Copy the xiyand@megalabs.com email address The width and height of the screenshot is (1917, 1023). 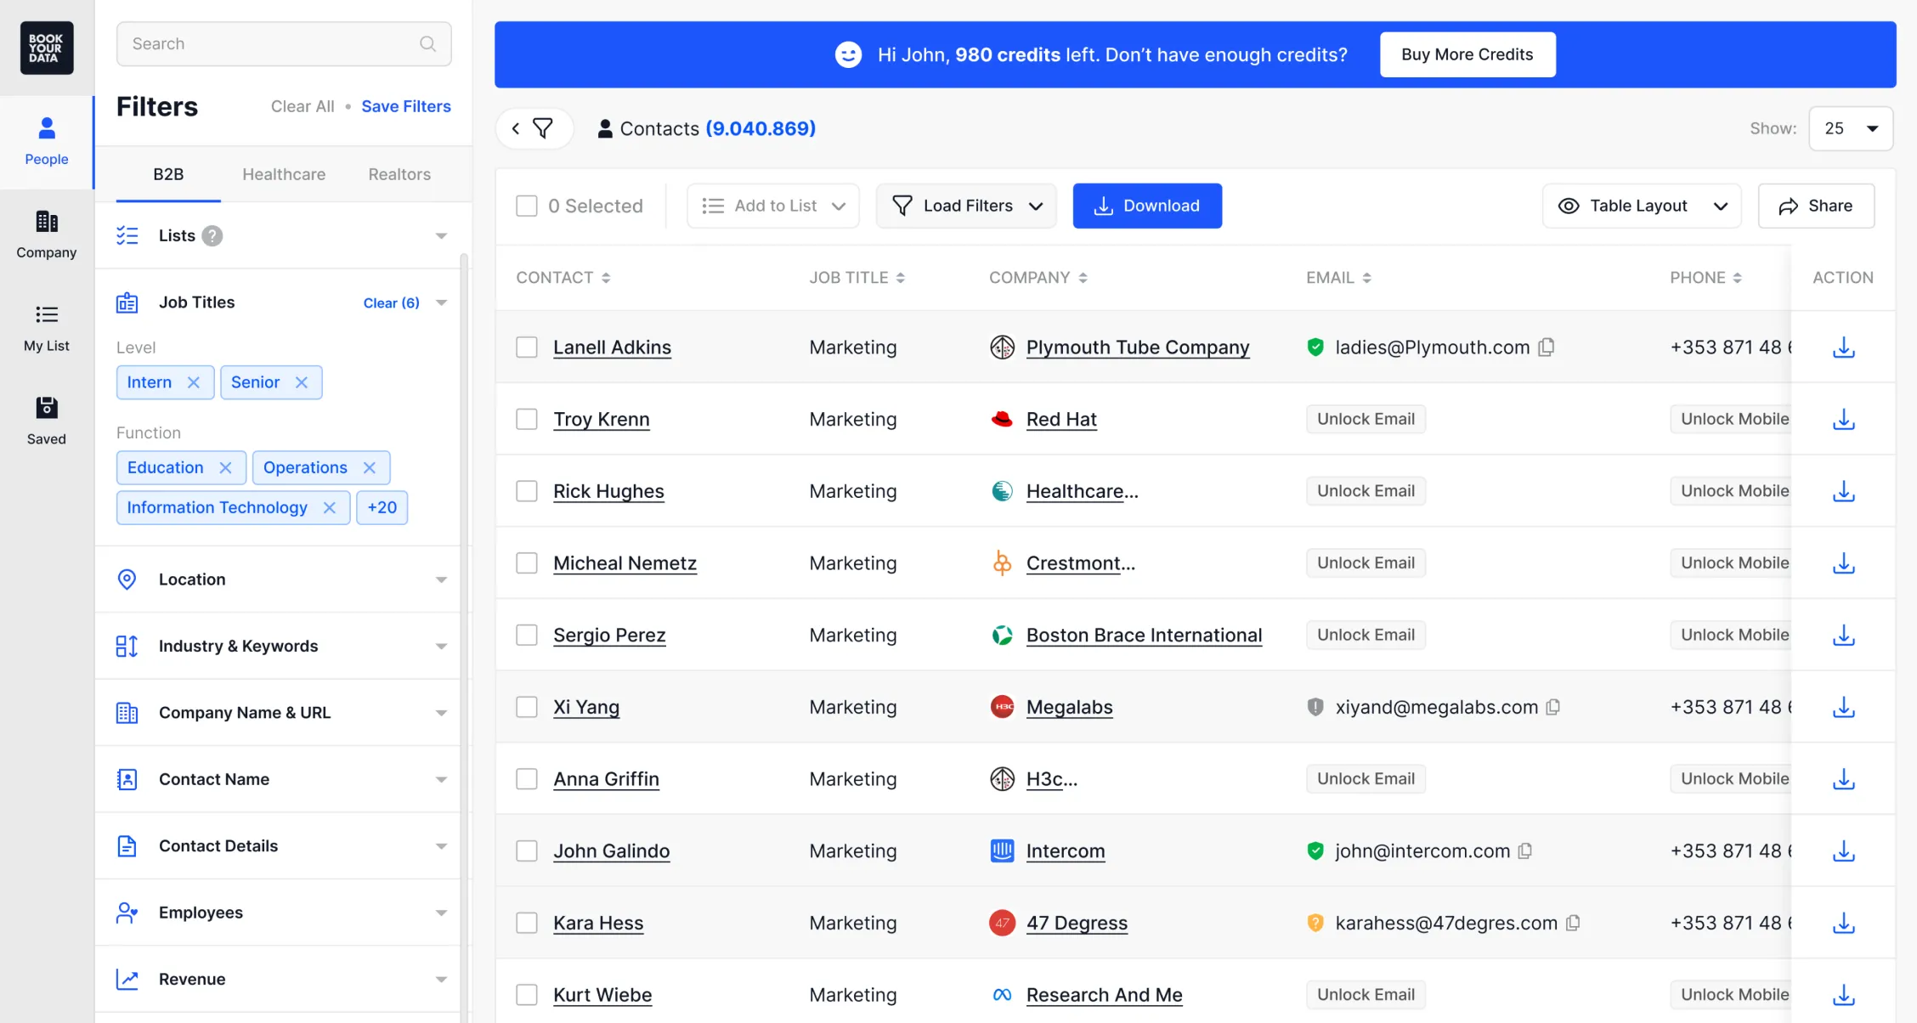point(1553,707)
